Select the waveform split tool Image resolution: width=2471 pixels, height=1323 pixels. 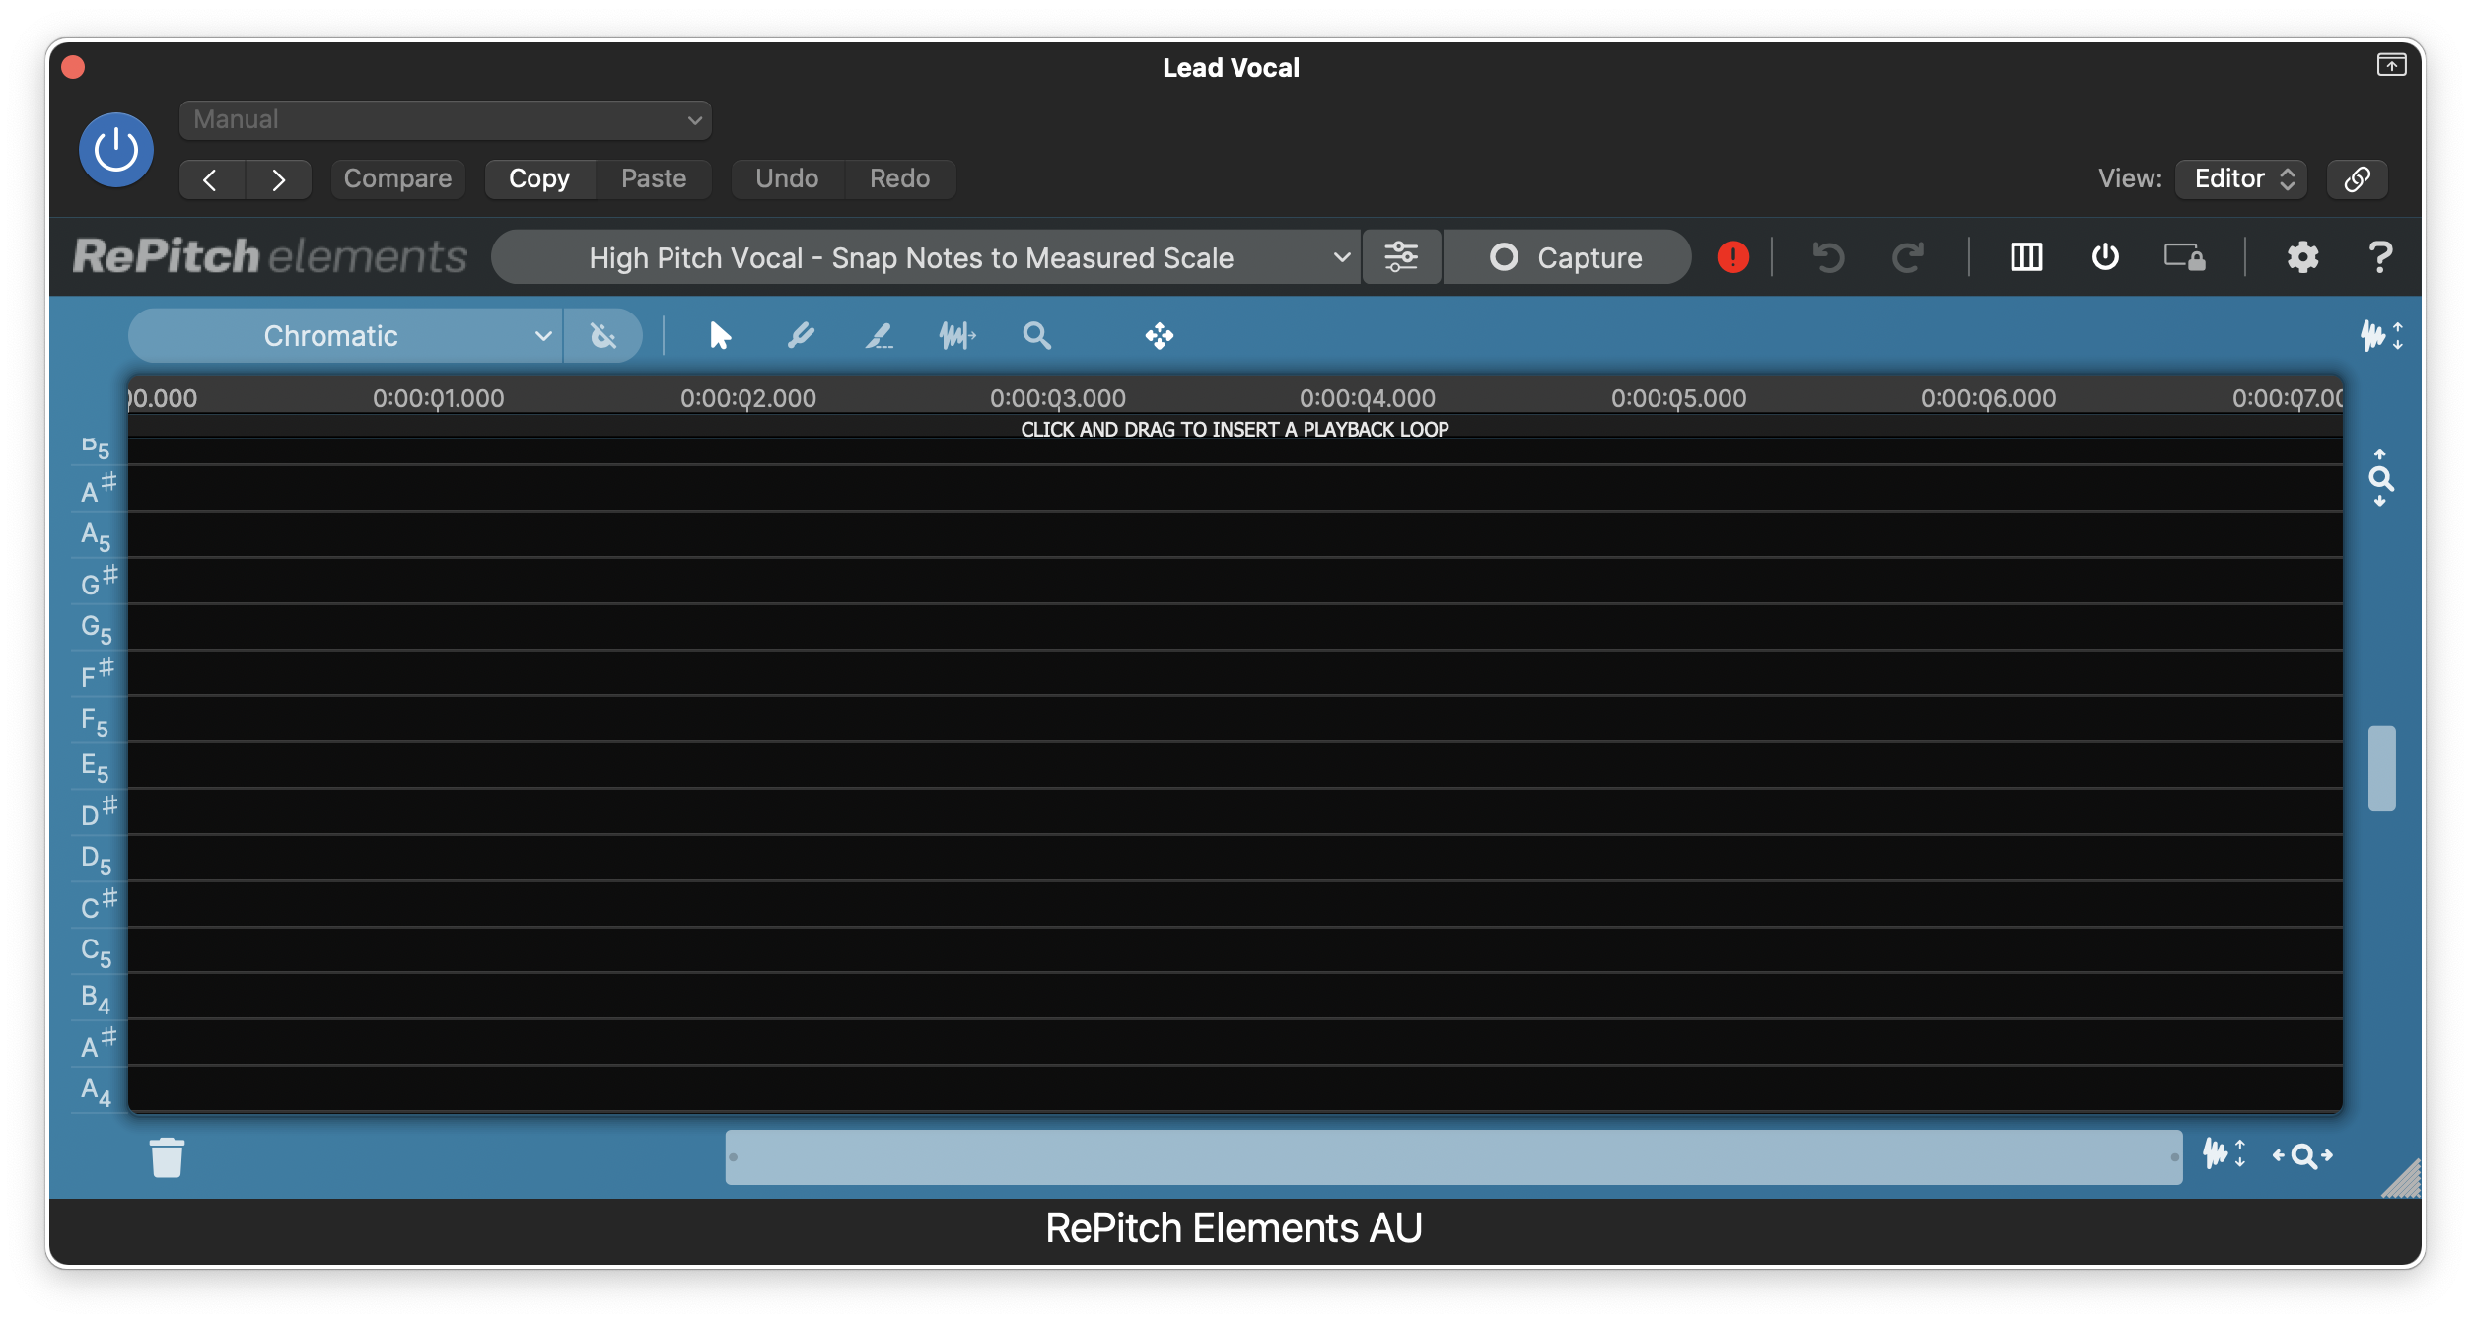pyautogui.click(x=957, y=336)
